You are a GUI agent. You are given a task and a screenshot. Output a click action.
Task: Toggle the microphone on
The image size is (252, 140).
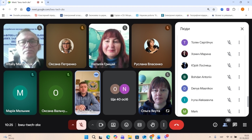[81, 125]
